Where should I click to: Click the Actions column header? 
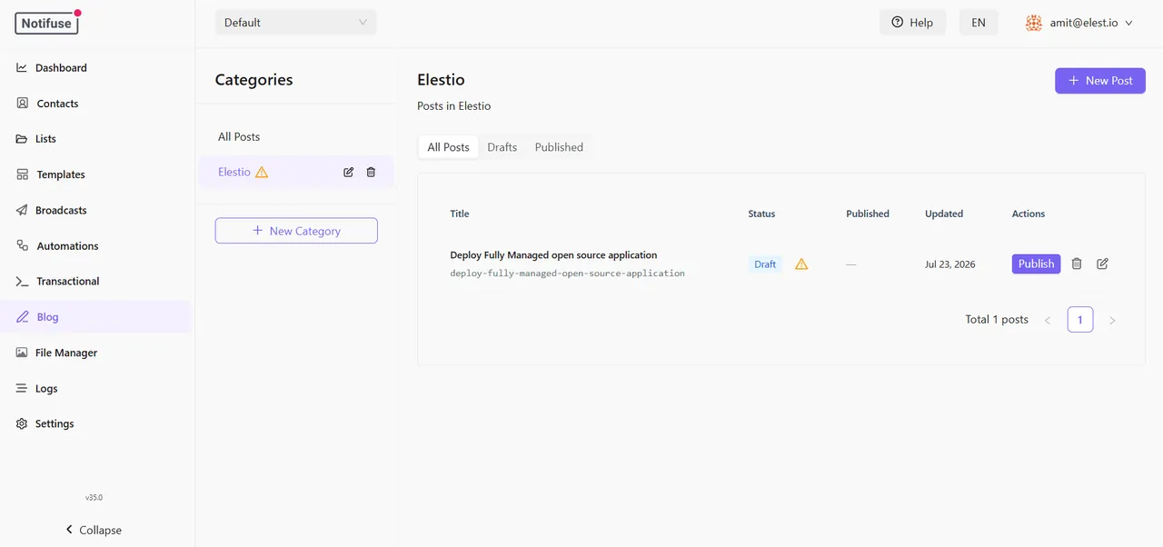[x=1029, y=214]
